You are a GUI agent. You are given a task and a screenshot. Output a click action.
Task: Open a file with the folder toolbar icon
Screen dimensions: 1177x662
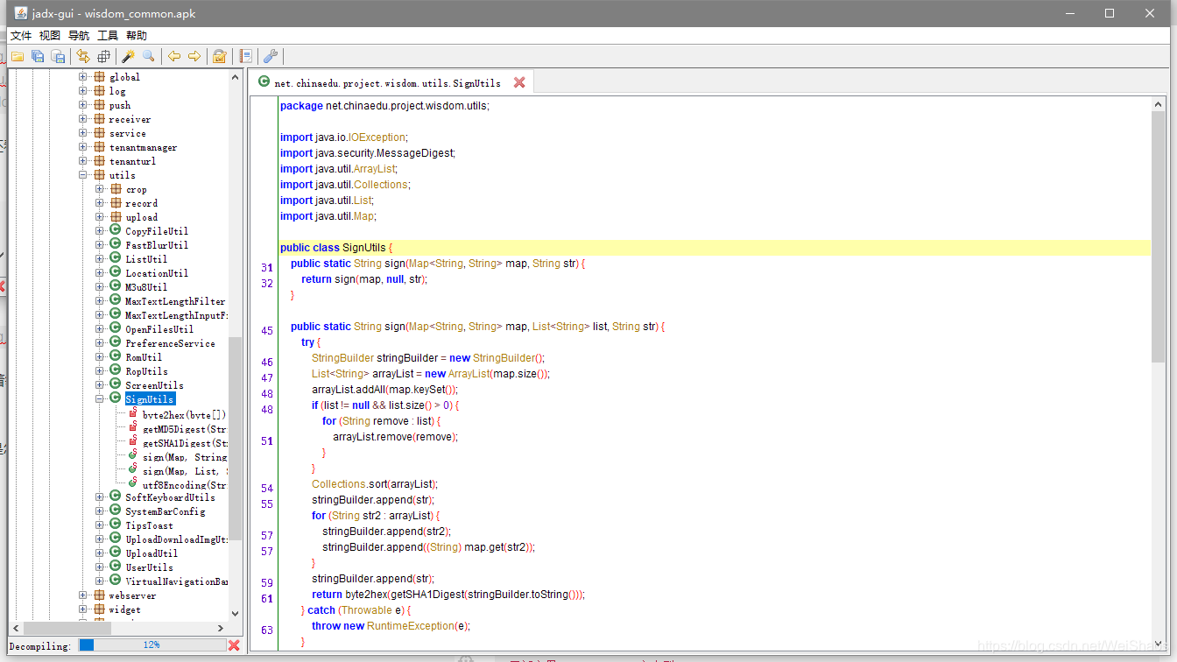[18, 56]
